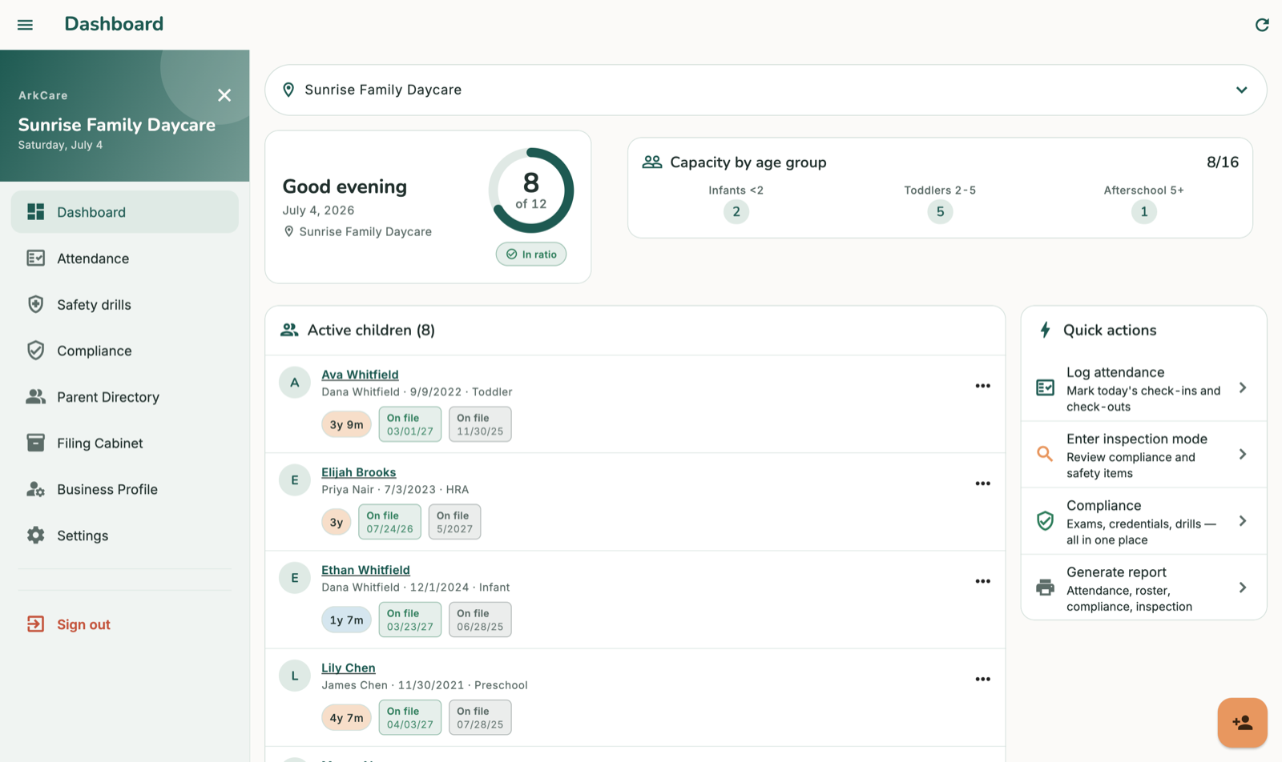Select the Infants count badge 2
This screenshot has height=762, width=1282.
(x=736, y=211)
